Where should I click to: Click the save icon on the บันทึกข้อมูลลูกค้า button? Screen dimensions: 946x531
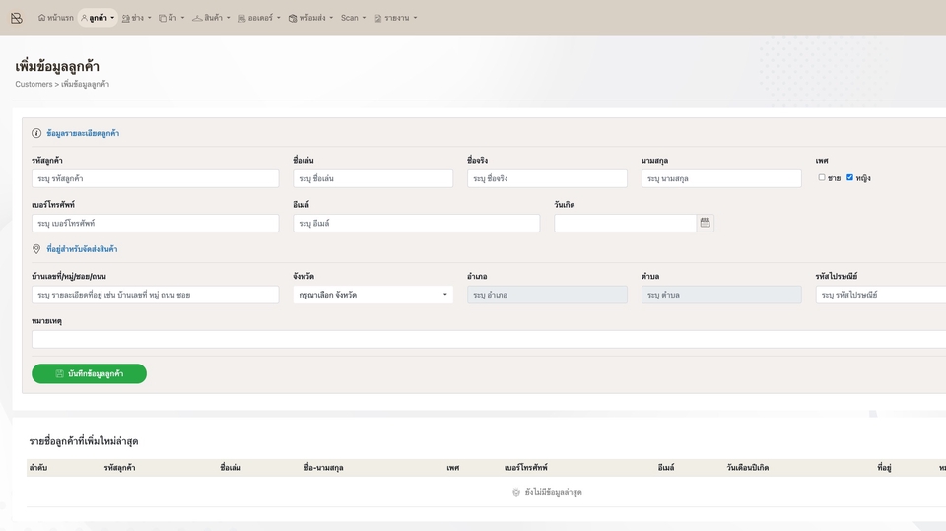(x=59, y=374)
